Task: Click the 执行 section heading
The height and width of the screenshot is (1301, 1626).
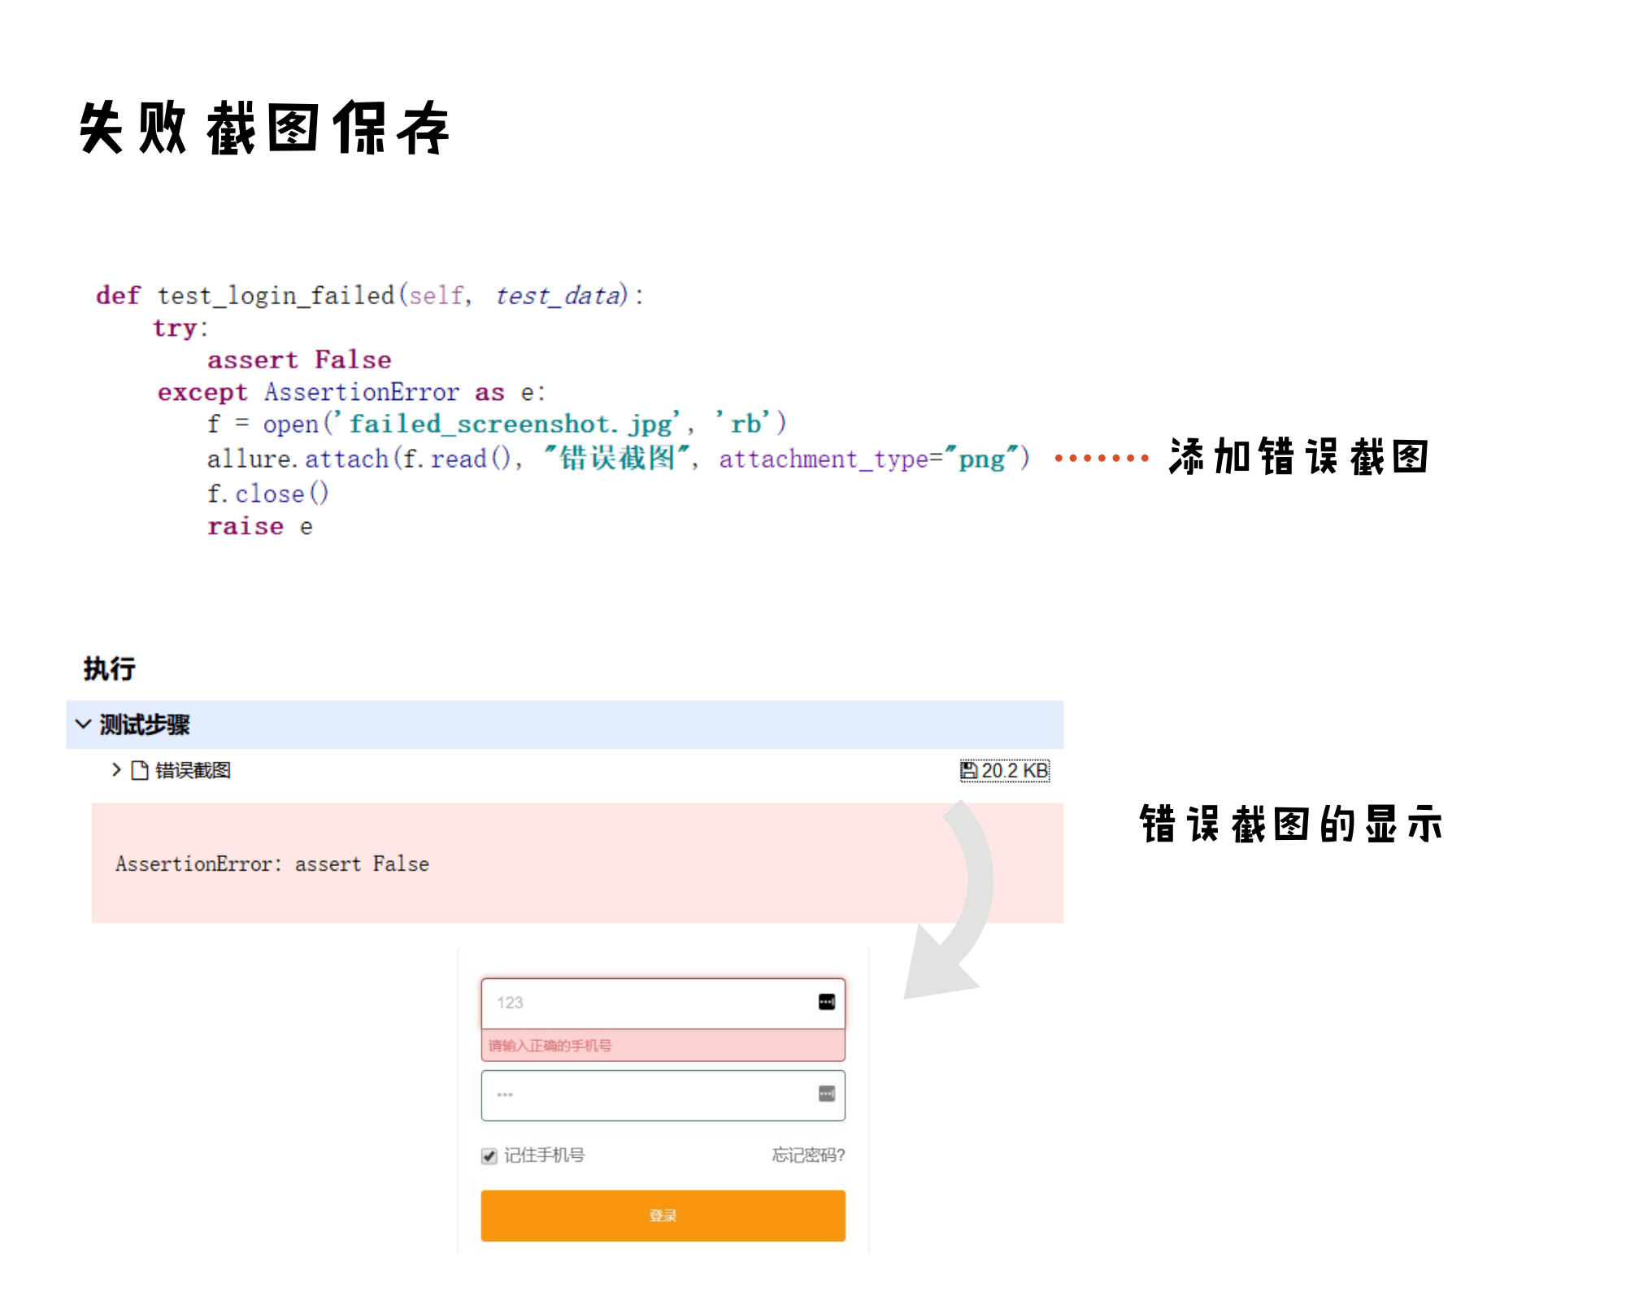Action: coord(110,668)
